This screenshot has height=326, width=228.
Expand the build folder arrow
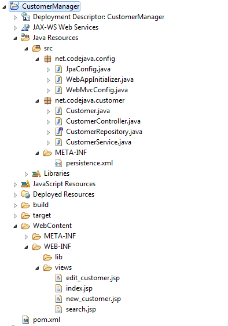(16, 206)
